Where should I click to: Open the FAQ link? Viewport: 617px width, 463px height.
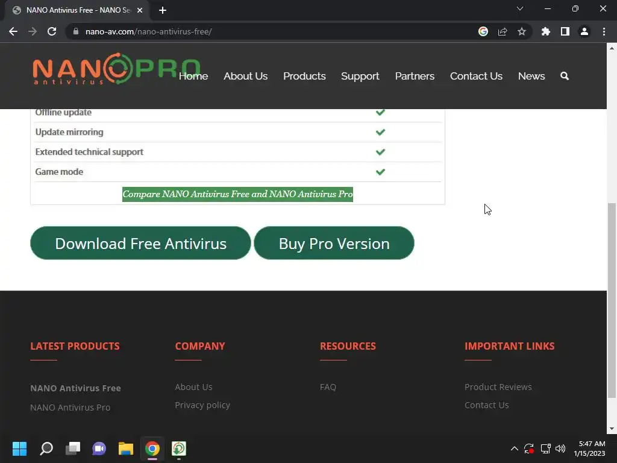[328, 387]
